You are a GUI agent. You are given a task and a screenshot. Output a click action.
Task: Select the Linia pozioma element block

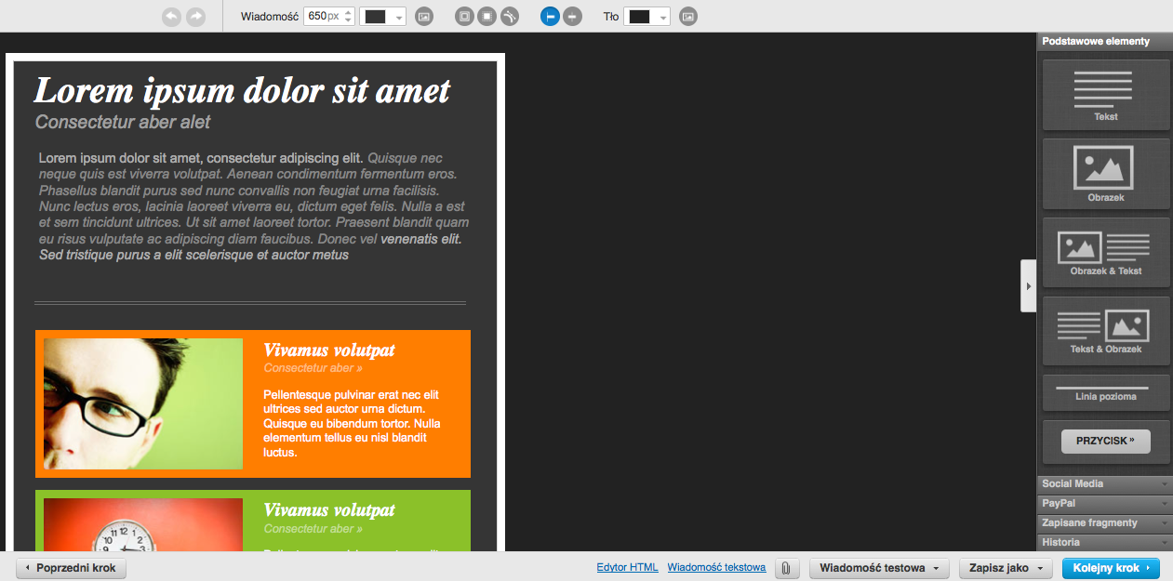point(1106,392)
